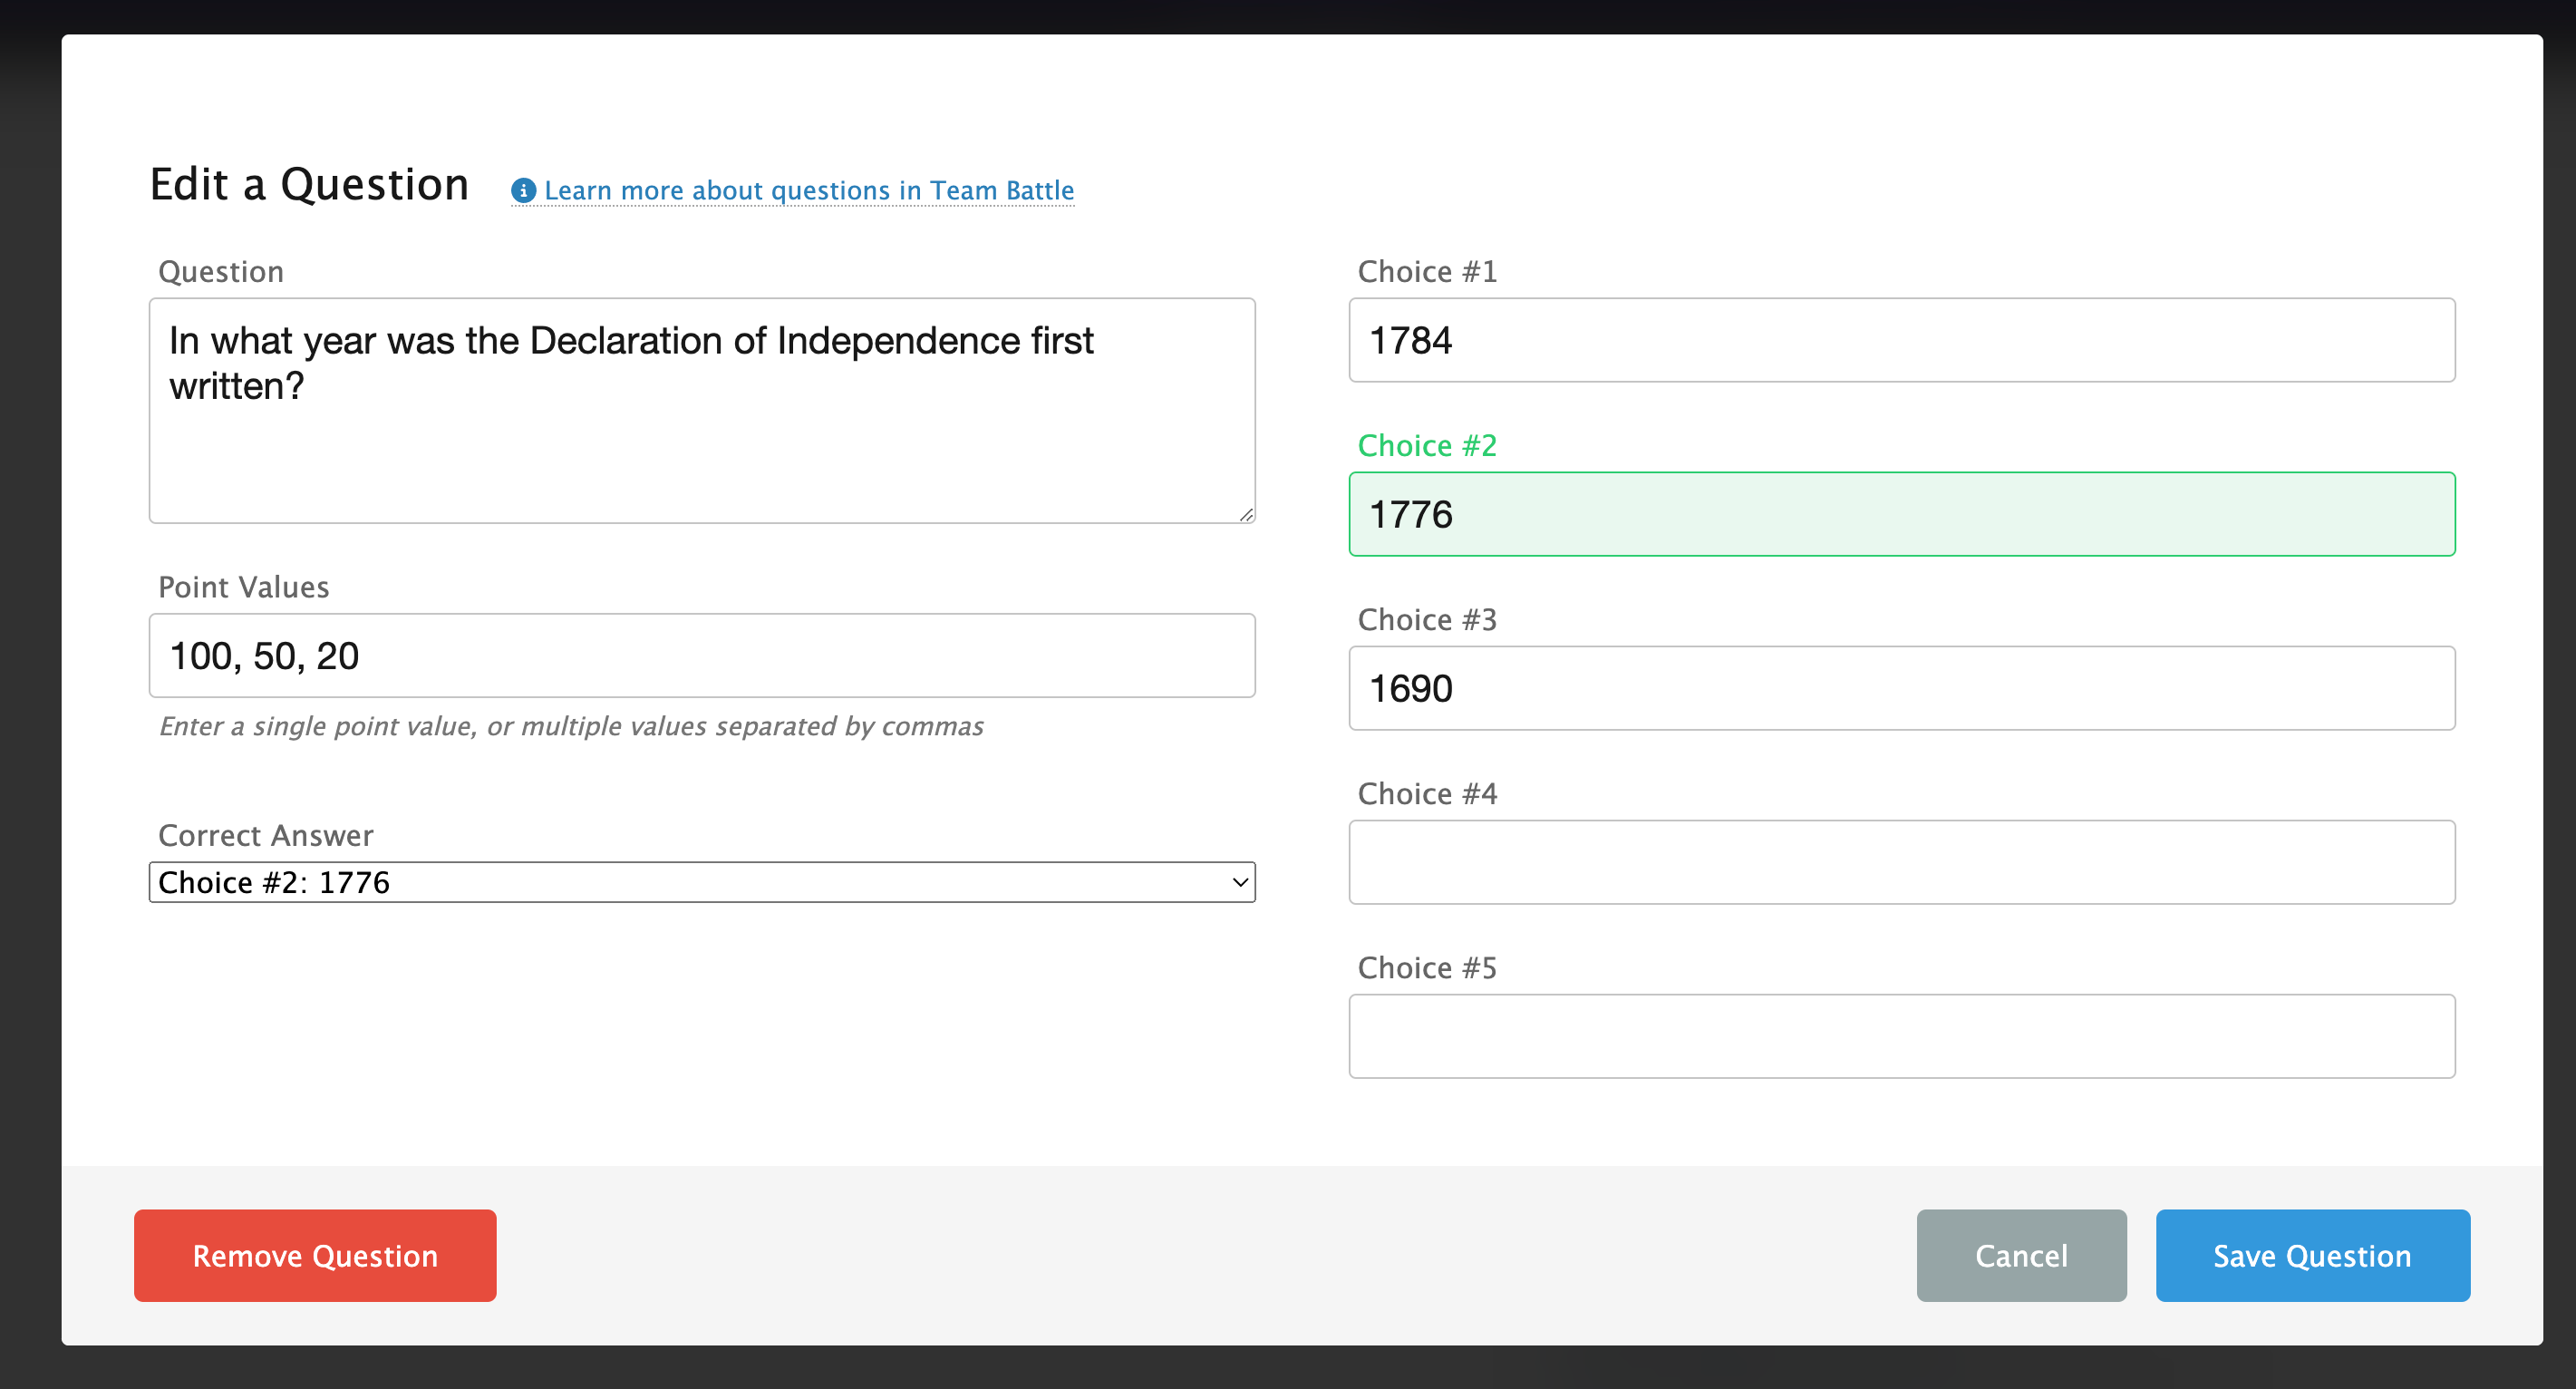Click the green Choice #2 label
Screen dimensions: 2576x1389
[1426, 446]
